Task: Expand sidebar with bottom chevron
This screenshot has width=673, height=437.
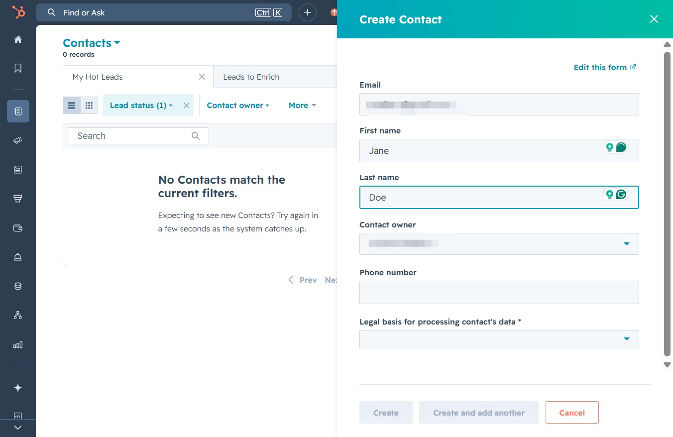Action: (18, 428)
